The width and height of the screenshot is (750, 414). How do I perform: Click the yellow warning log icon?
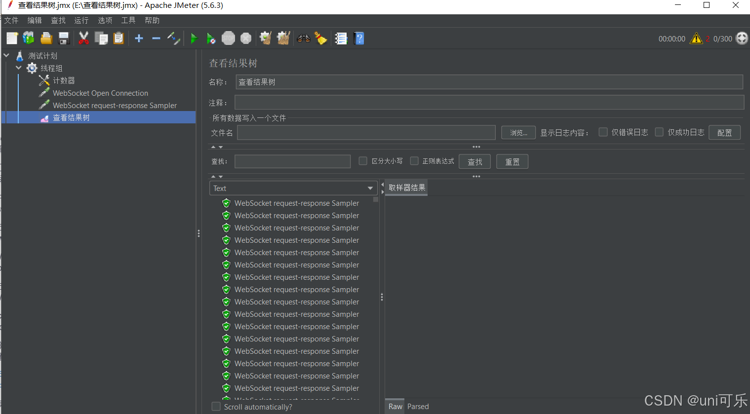point(696,38)
